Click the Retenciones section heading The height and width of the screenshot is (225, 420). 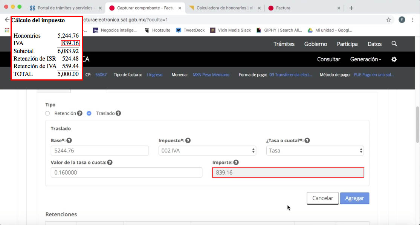(61, 214)
